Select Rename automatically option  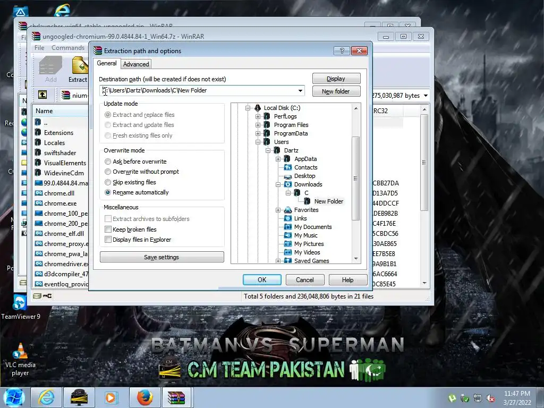coord(108,192)
